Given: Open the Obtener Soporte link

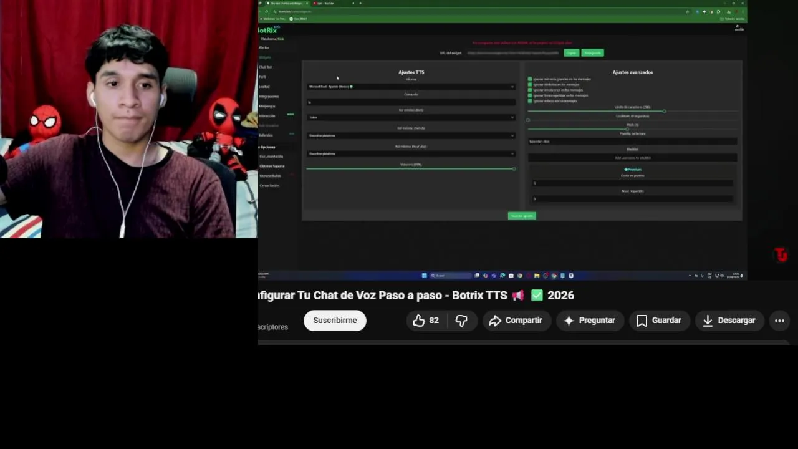Looking at the screenshot, I should point(272,166).
